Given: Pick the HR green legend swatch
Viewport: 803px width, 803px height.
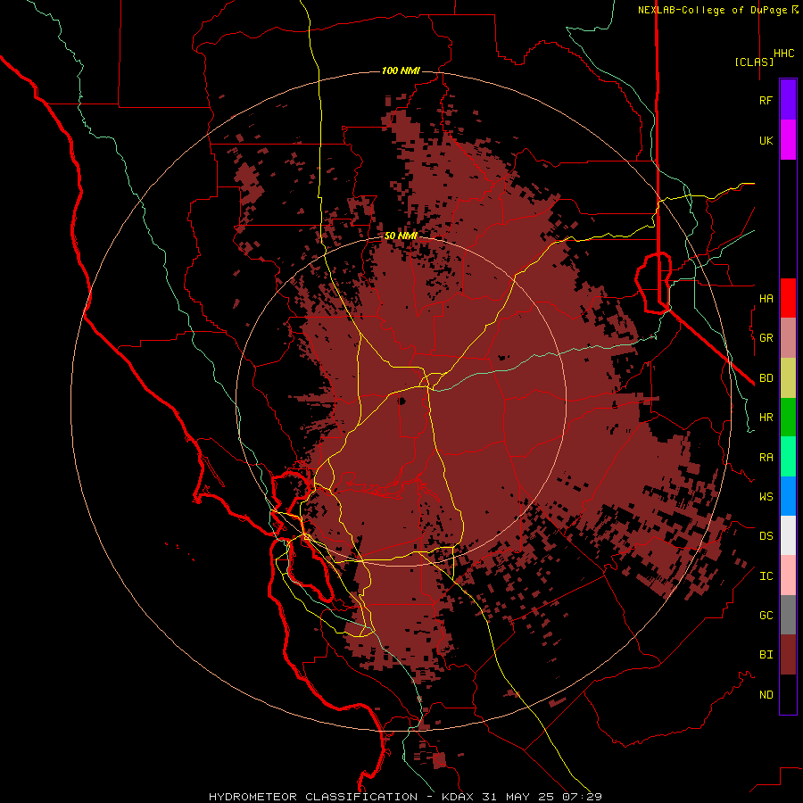Looking at the screenshot, I should tap(788, 418).
